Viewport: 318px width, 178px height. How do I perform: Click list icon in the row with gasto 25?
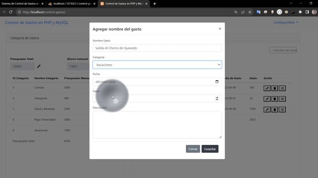point(282,99)
